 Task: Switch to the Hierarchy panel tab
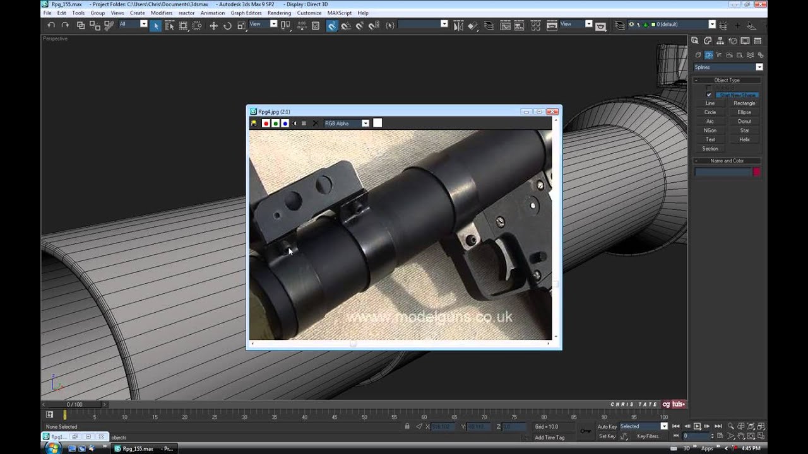[x=721, y=41]
